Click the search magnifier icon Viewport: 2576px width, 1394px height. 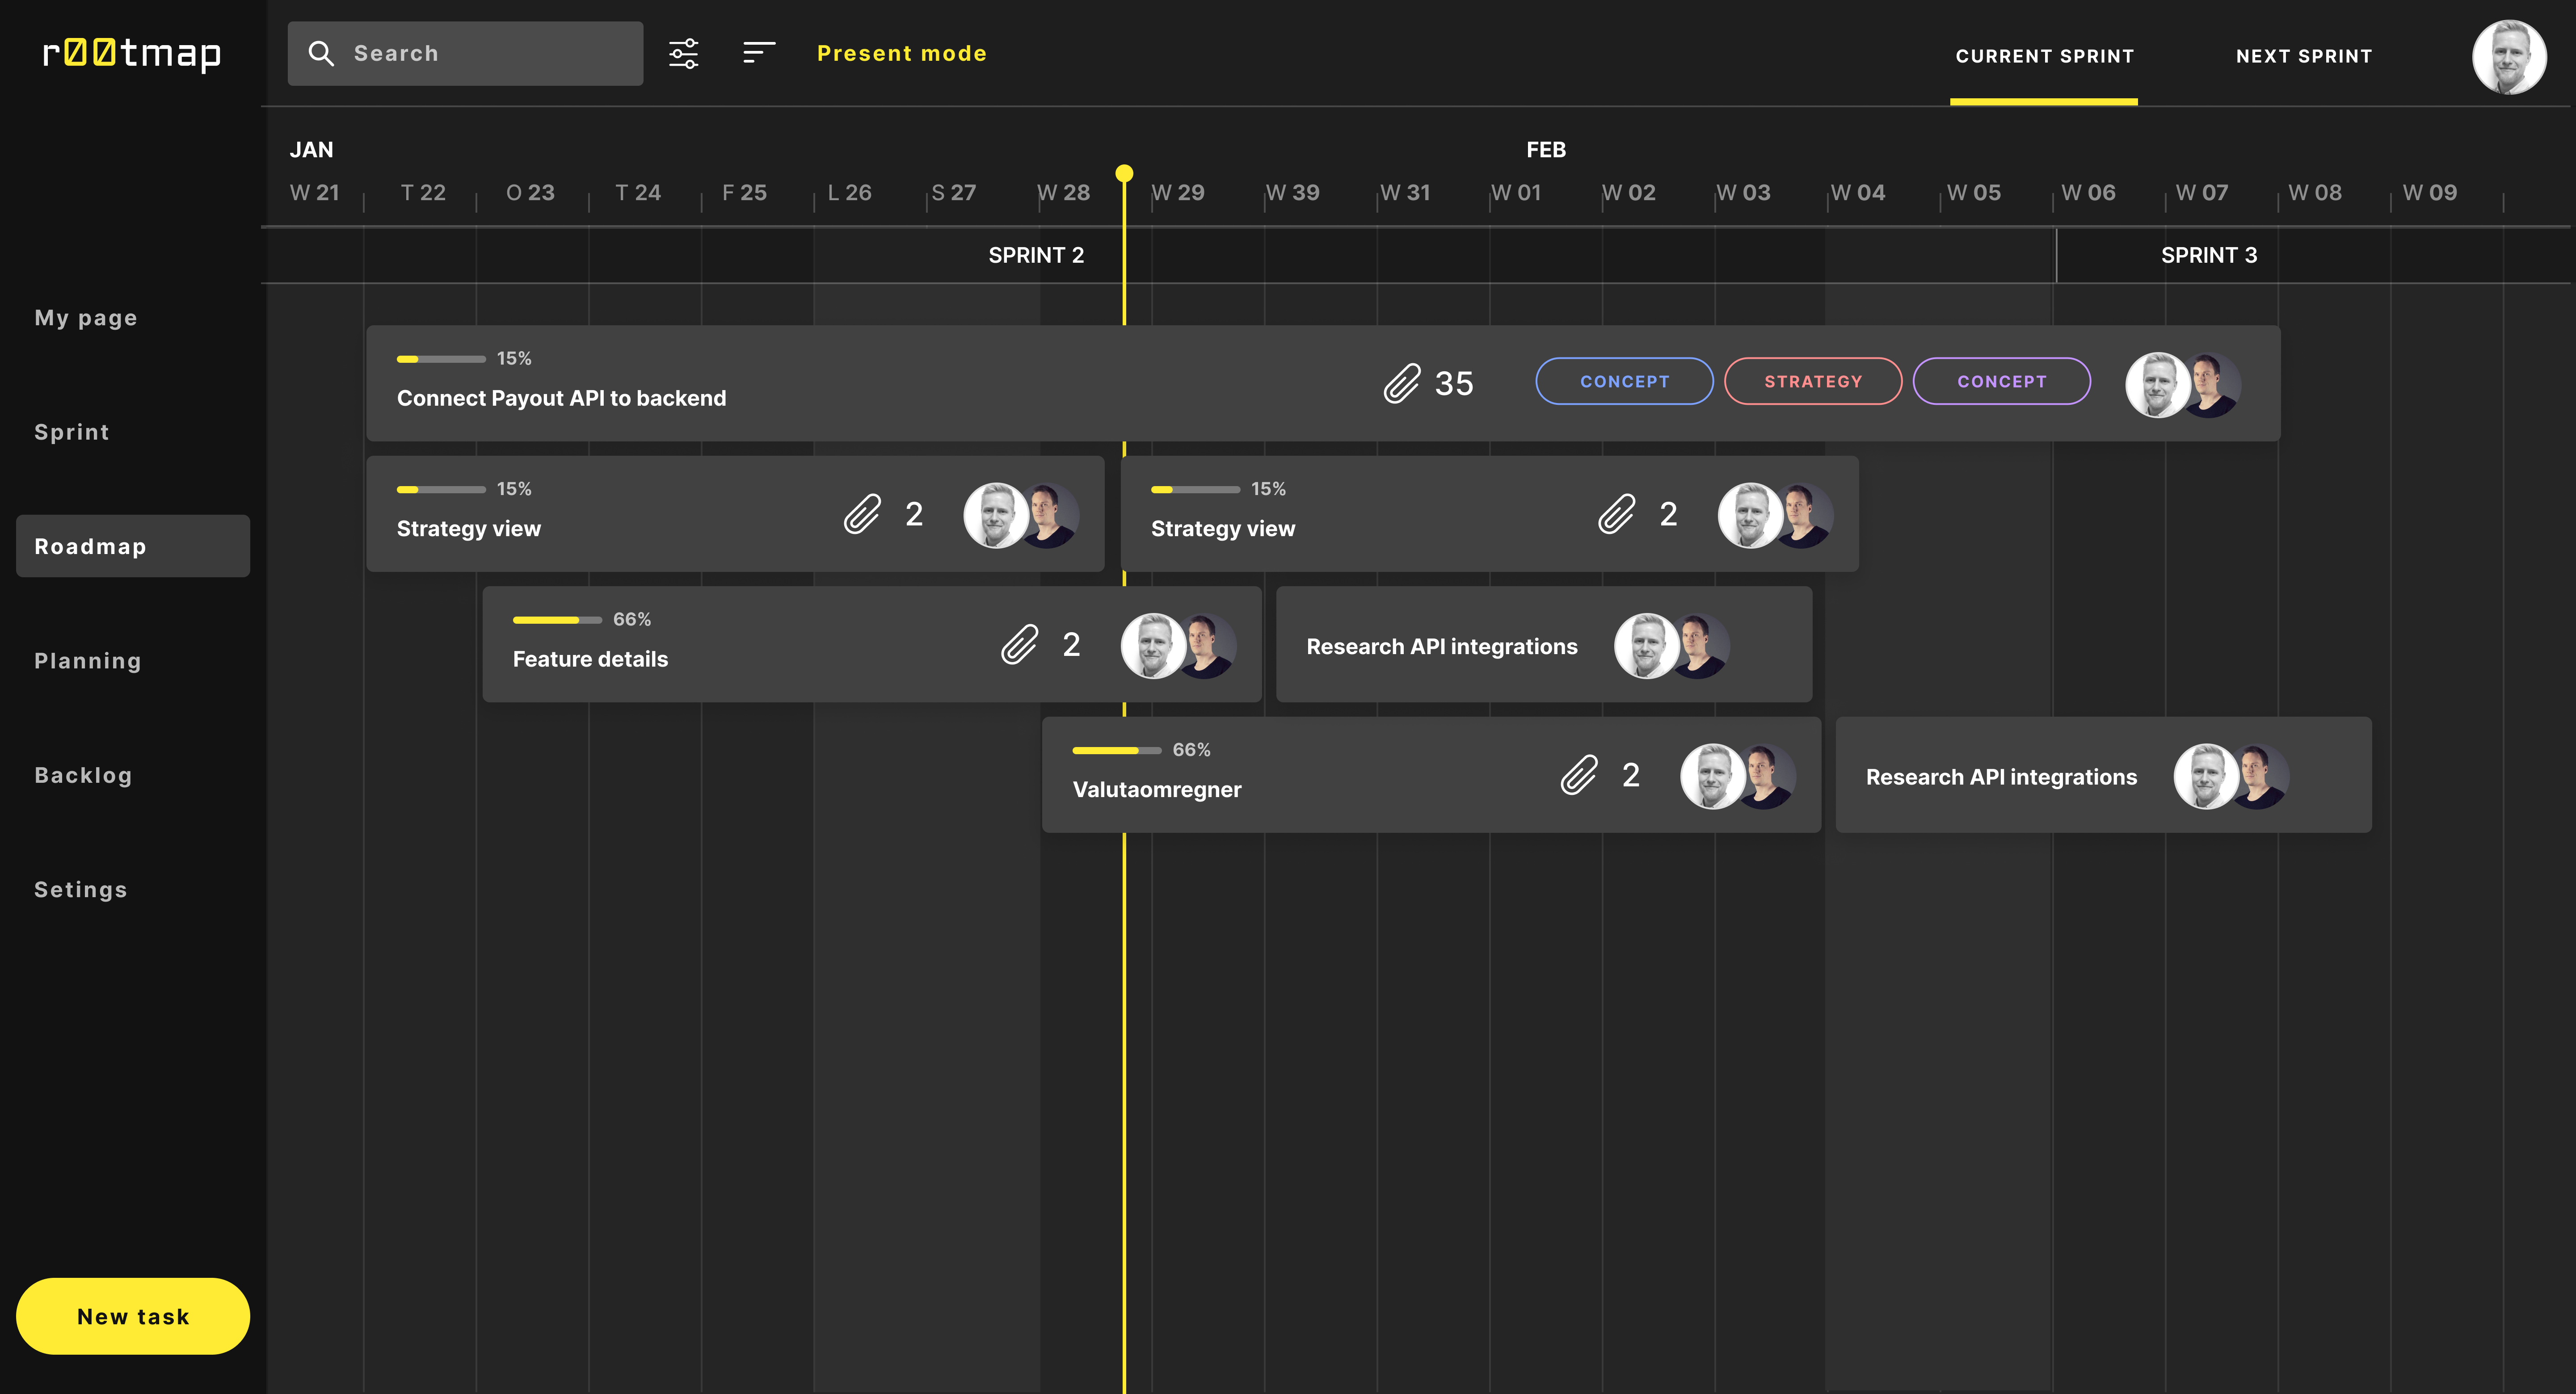click(321, 53)
